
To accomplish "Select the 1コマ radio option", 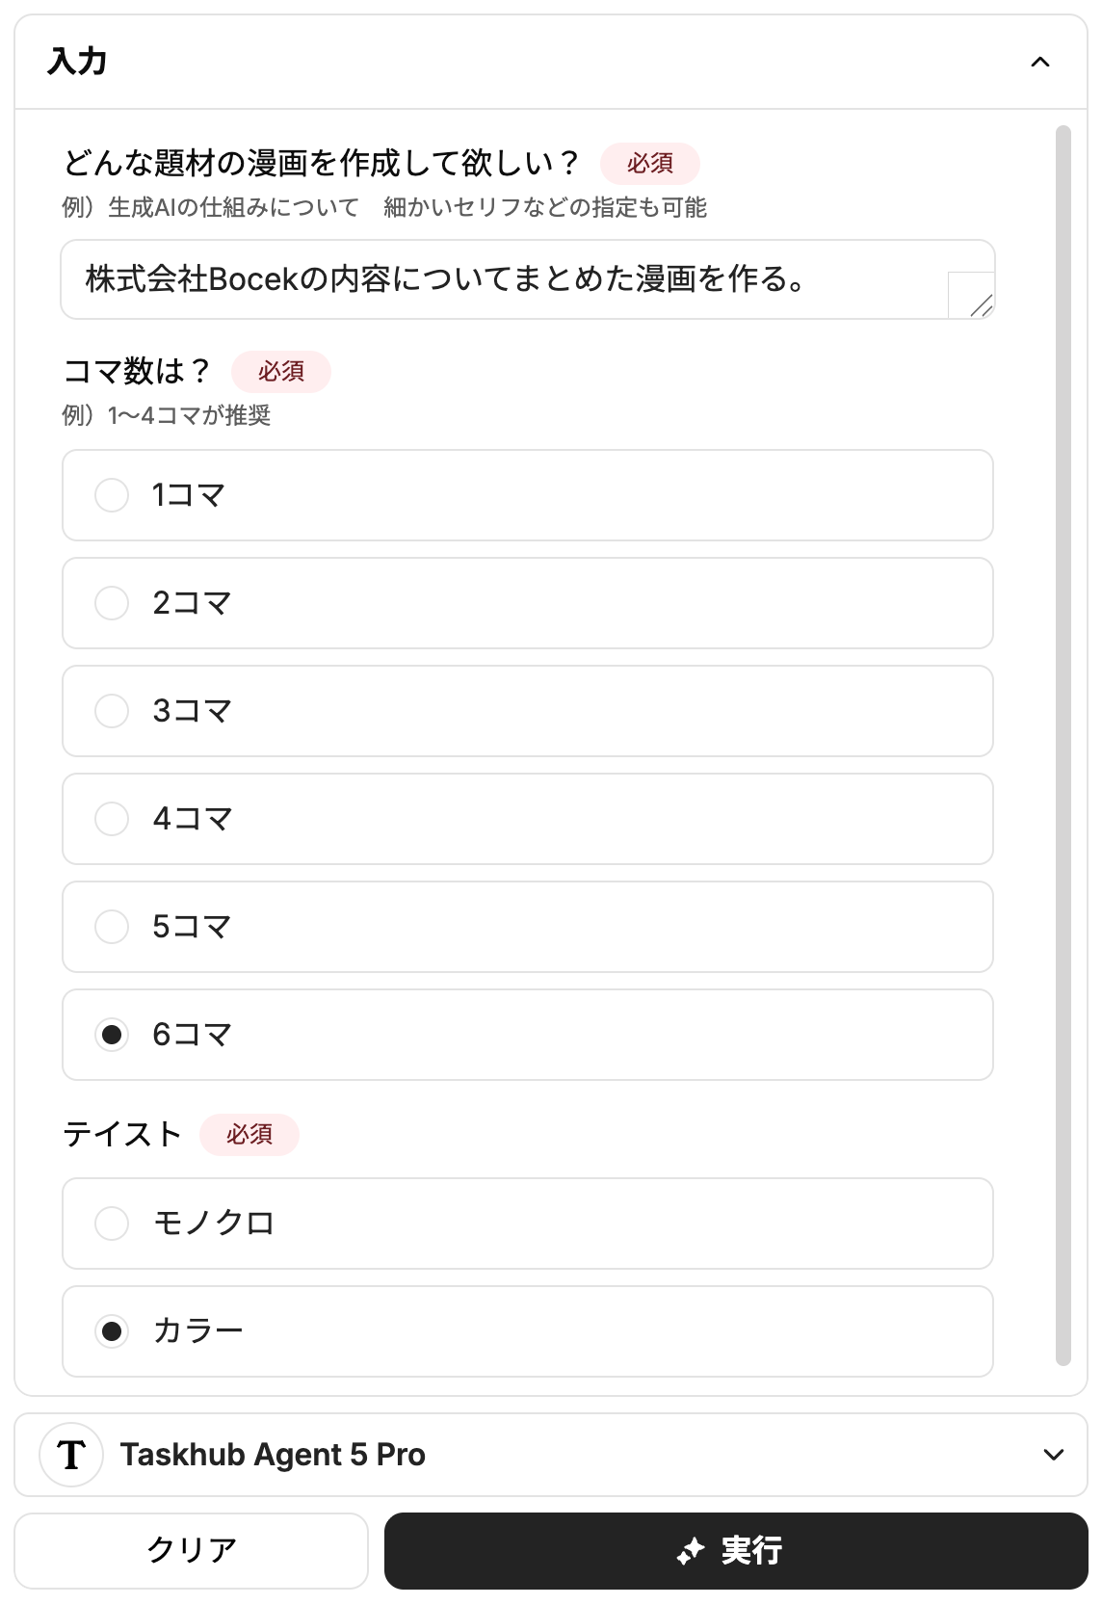I will click(x=112, y=495).
